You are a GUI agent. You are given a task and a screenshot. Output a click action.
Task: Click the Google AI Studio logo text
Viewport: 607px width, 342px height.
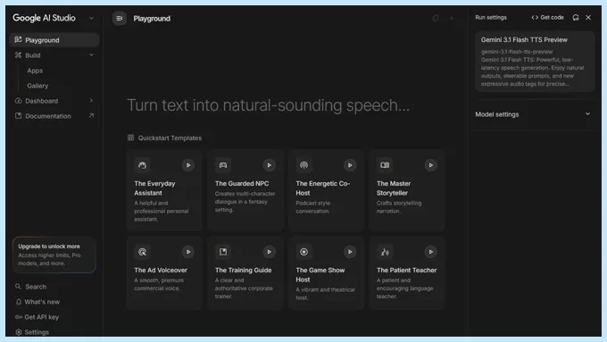point(44,18)
